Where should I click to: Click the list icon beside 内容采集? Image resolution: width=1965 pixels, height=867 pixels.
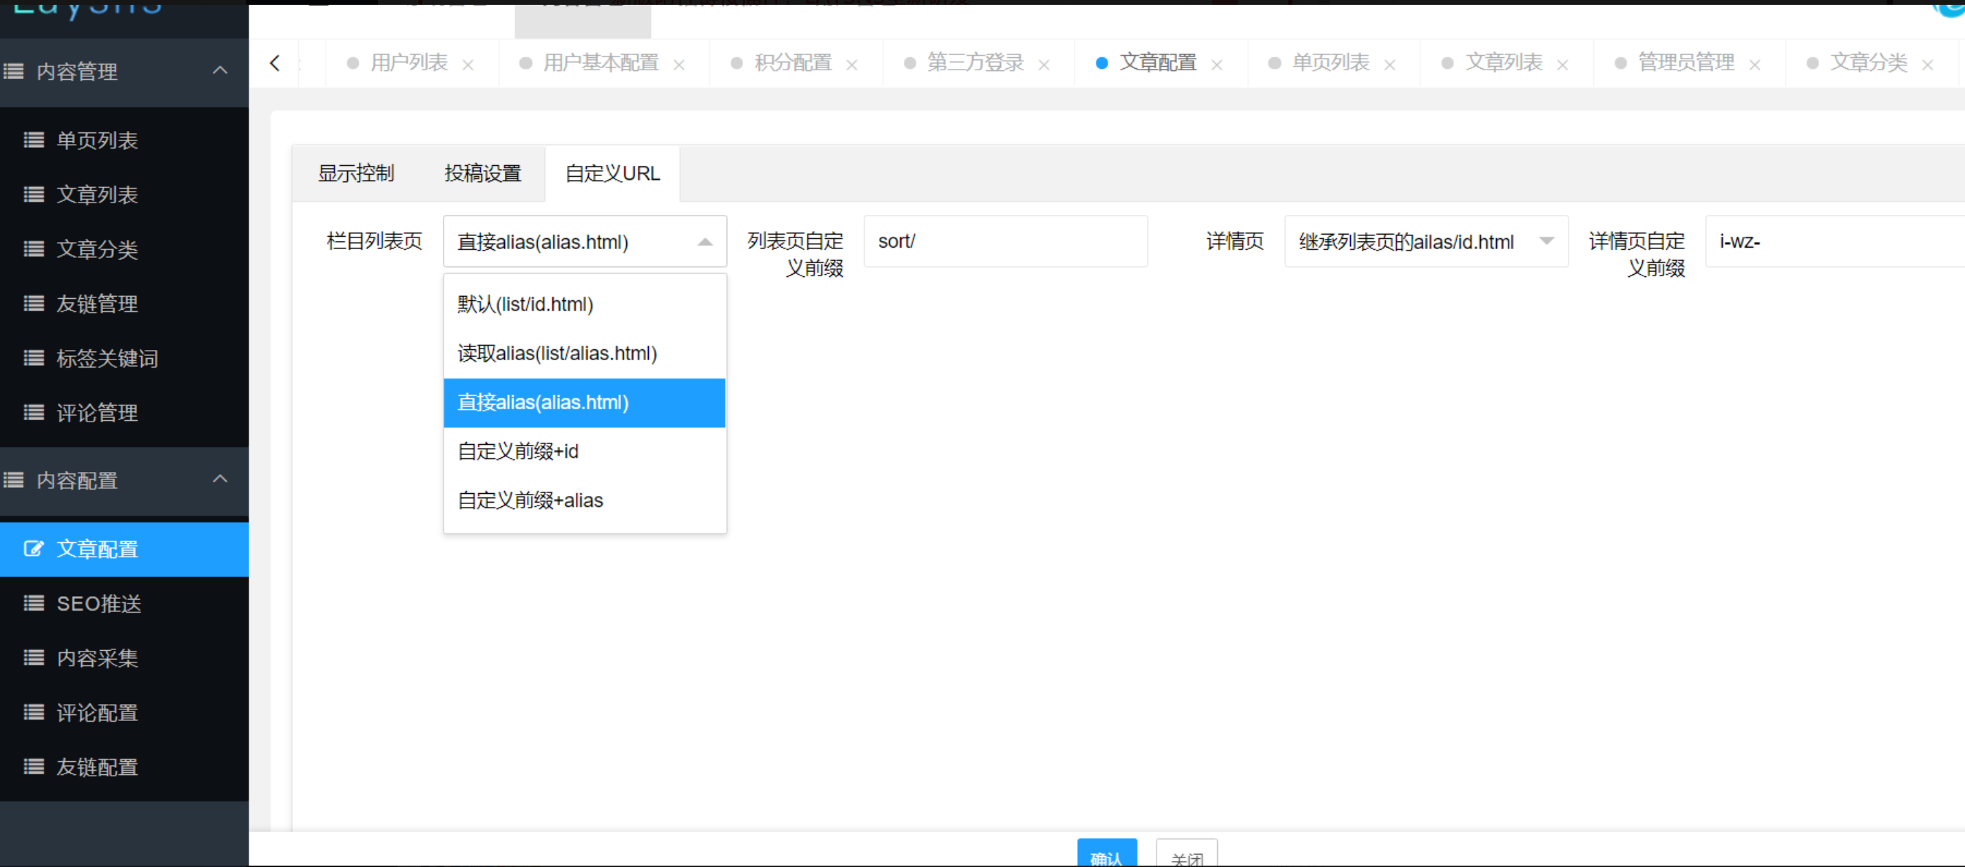click(x=33, y=658)
